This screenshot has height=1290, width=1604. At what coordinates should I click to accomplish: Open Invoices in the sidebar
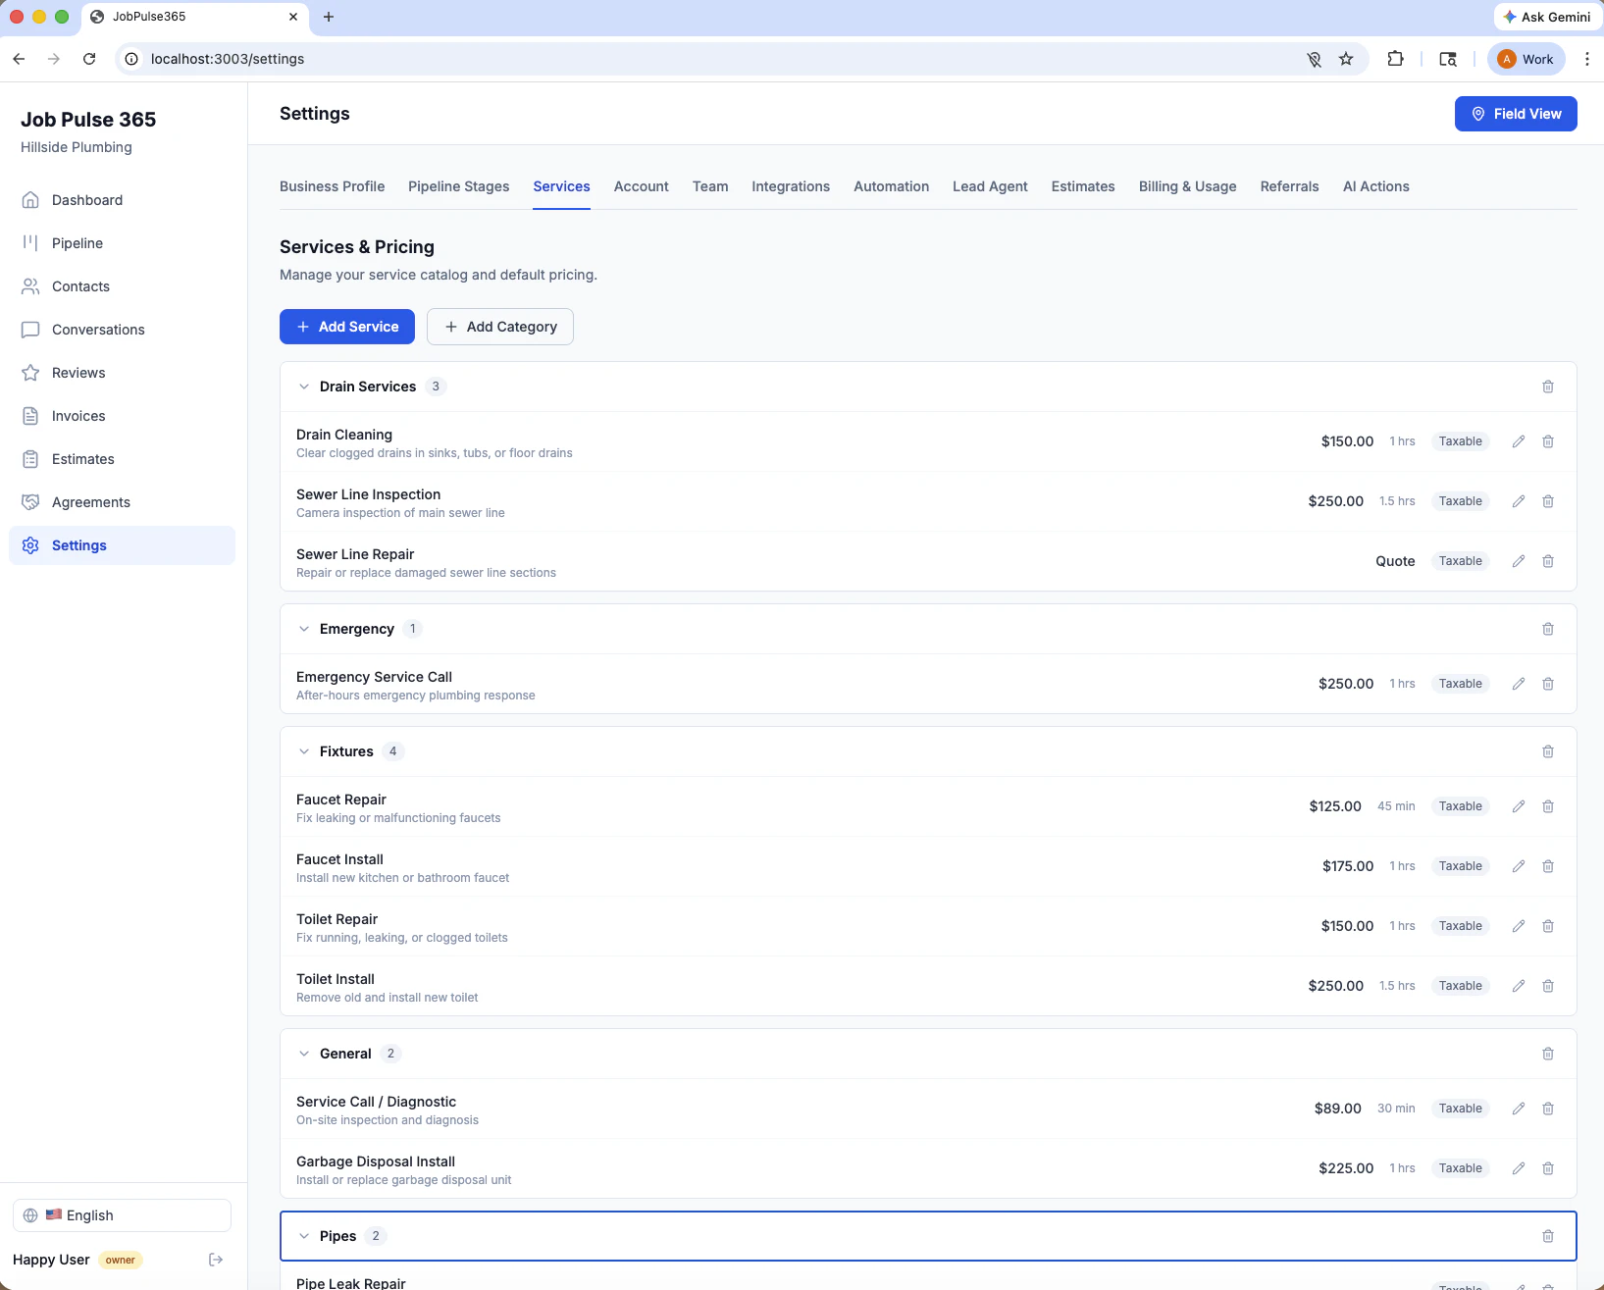coord(122,416)
